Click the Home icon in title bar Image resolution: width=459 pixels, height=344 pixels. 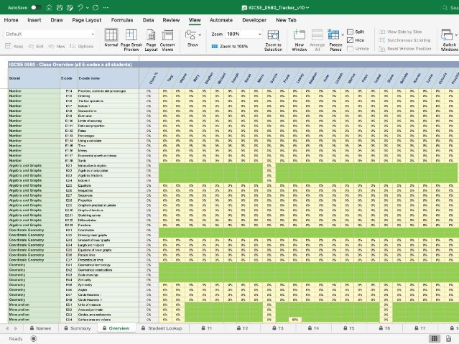tap(49, 8)
